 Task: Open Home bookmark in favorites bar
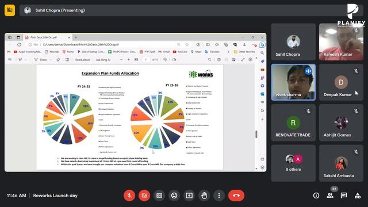point(68,52)
